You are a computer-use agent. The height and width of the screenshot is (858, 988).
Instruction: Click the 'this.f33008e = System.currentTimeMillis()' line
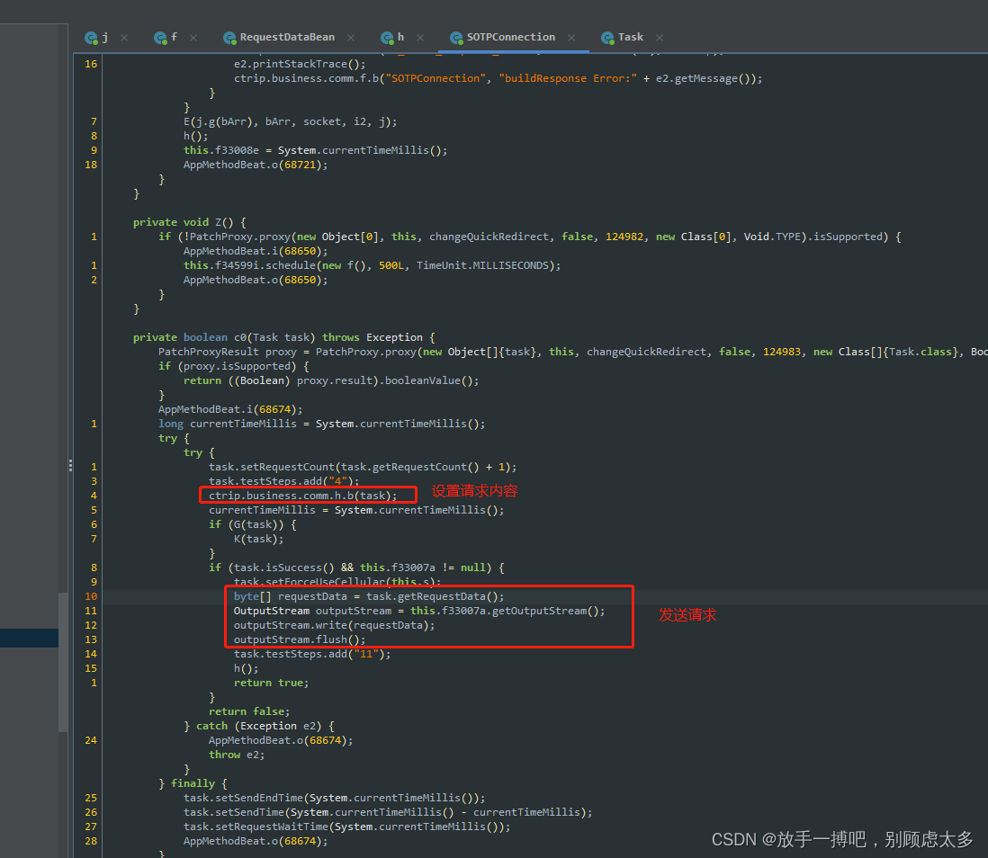tap(316, 150)
